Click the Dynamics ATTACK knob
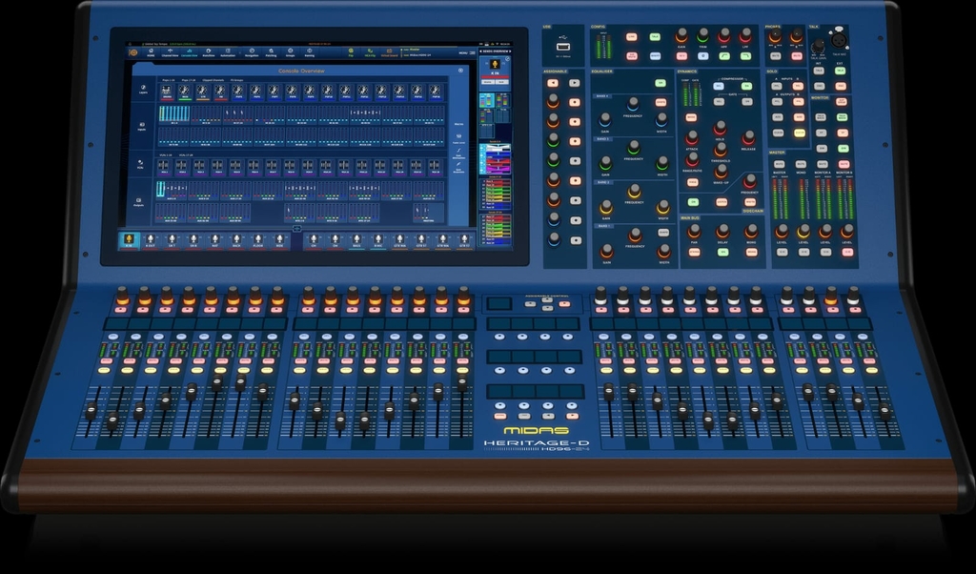This screenshot has width=976, height=574. (692, 138)
